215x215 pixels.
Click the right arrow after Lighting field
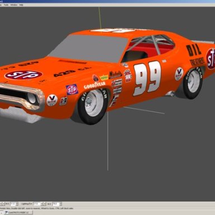[x=45, y=204]
